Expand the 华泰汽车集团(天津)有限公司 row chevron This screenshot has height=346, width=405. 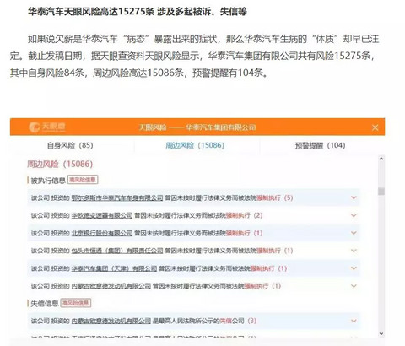[x=354, y=268]
